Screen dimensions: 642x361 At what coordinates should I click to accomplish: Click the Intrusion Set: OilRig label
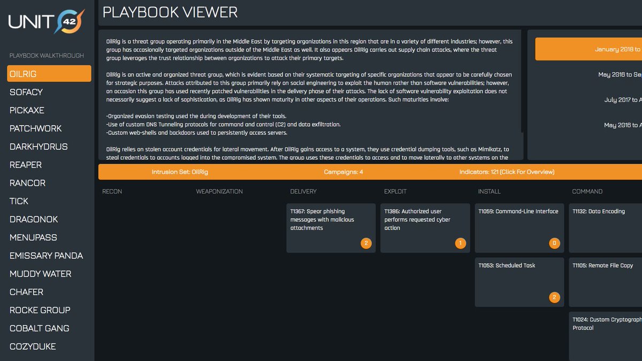180,172
